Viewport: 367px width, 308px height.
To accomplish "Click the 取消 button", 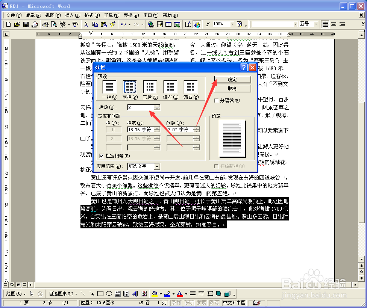I will 232,88.
